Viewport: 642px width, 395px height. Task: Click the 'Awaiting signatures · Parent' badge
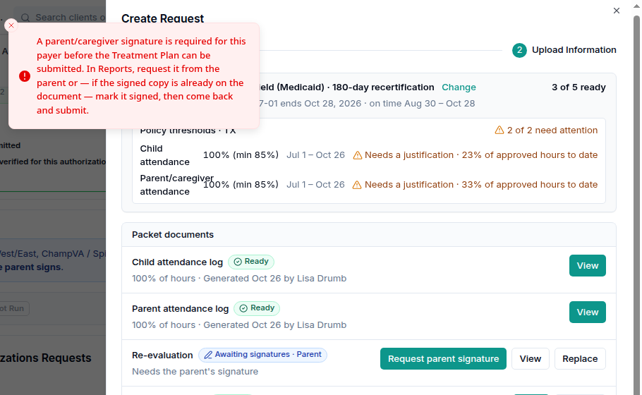[262, 355]
